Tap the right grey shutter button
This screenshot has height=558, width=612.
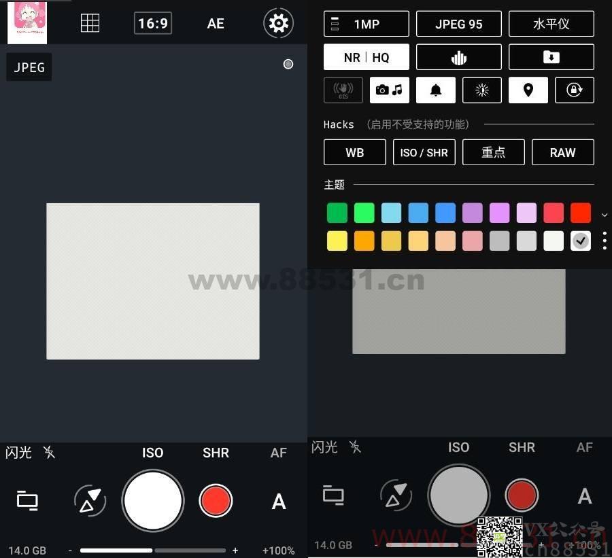(x=458, y=495)
